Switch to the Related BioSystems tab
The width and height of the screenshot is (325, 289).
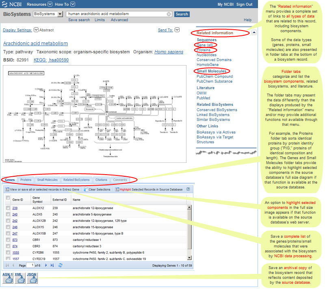pyautogui.click(x=76, y=180)
